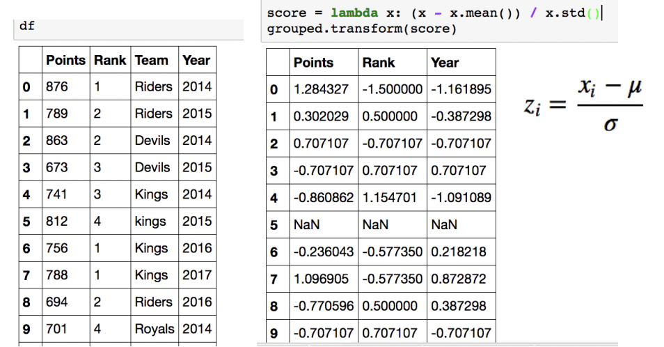Click the value -0.387298
664x347 pixels.
click(x=461, y=116)
